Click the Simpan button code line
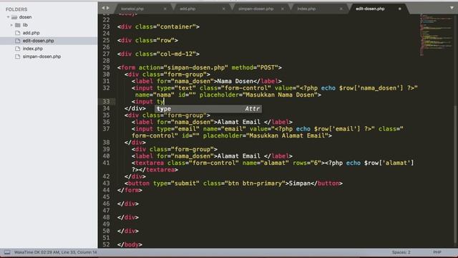Image resolution: width=458 pixels, height=258 pixels. 233,183
